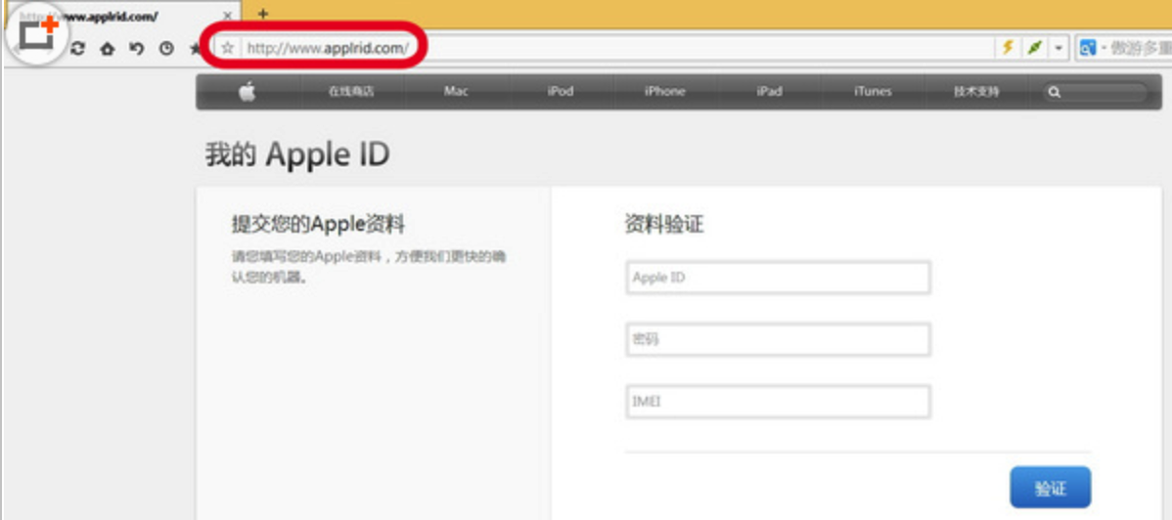Click the magnifier icon in site search
Viewport: 1172px width, 520px height.
[1054, 93]
